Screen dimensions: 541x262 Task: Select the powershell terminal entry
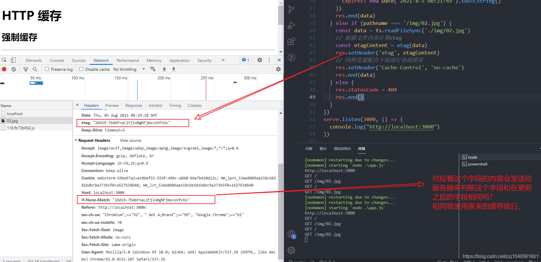(x=500, y=164)
